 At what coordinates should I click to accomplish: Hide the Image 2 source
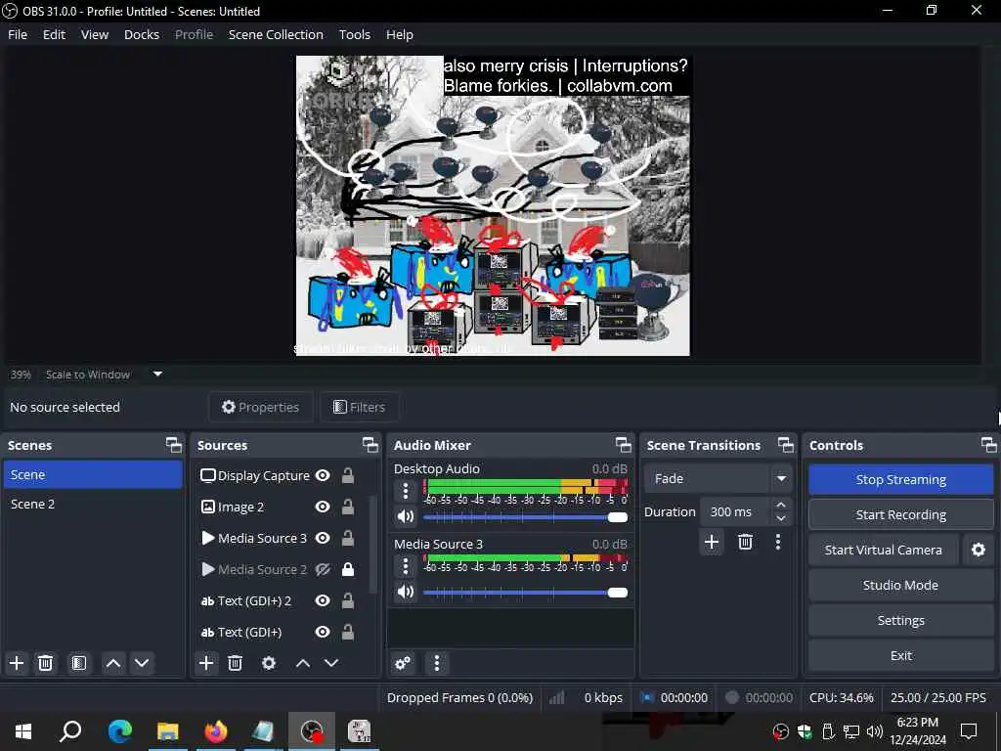point(323,508)
